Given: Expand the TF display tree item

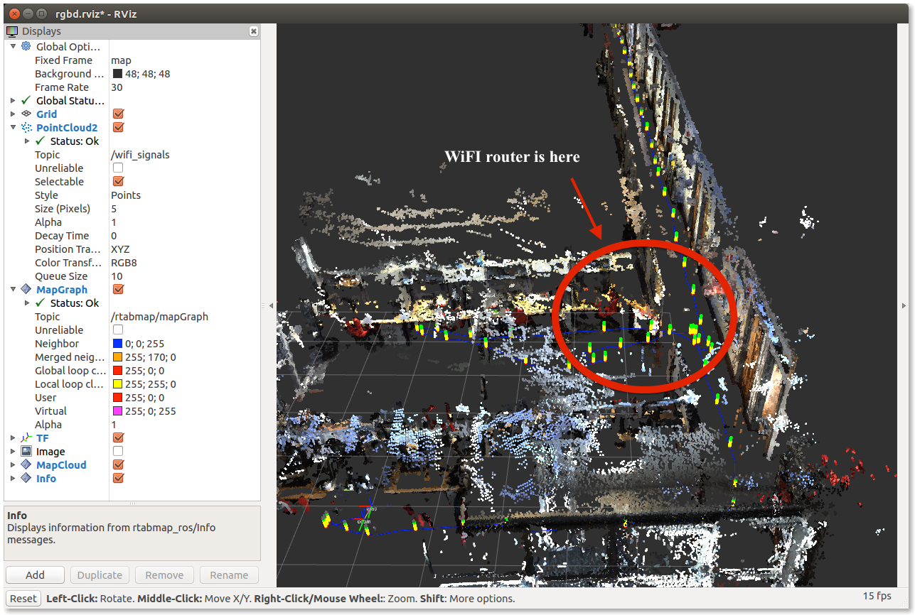Looking at the screenshot, I should tap(14, 438).
